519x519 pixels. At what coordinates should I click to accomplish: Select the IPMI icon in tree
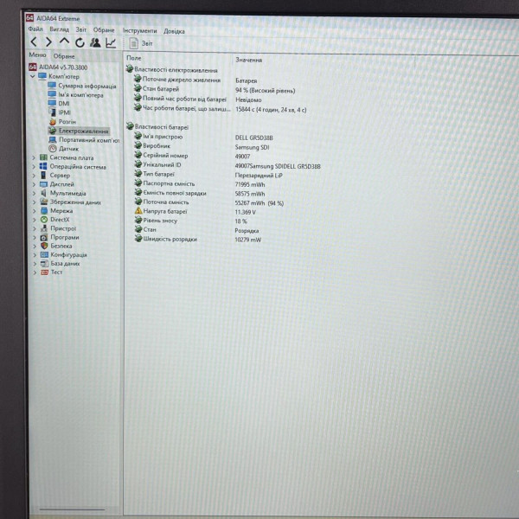click(53, 112)
